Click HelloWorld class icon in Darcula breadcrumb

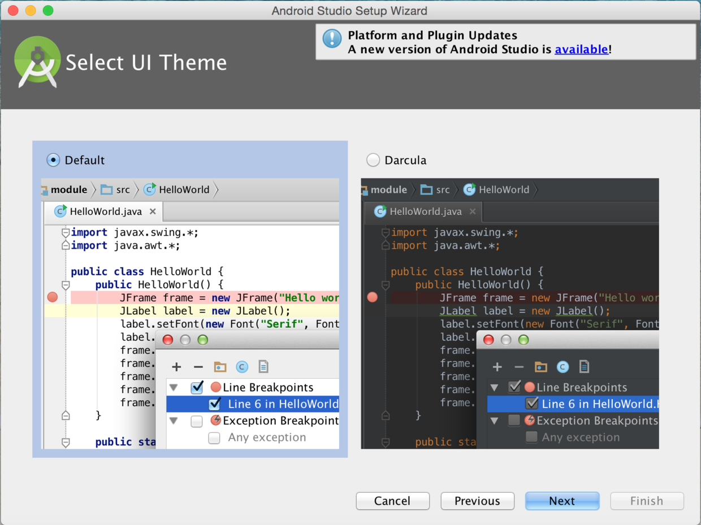[x=469, y=190]
